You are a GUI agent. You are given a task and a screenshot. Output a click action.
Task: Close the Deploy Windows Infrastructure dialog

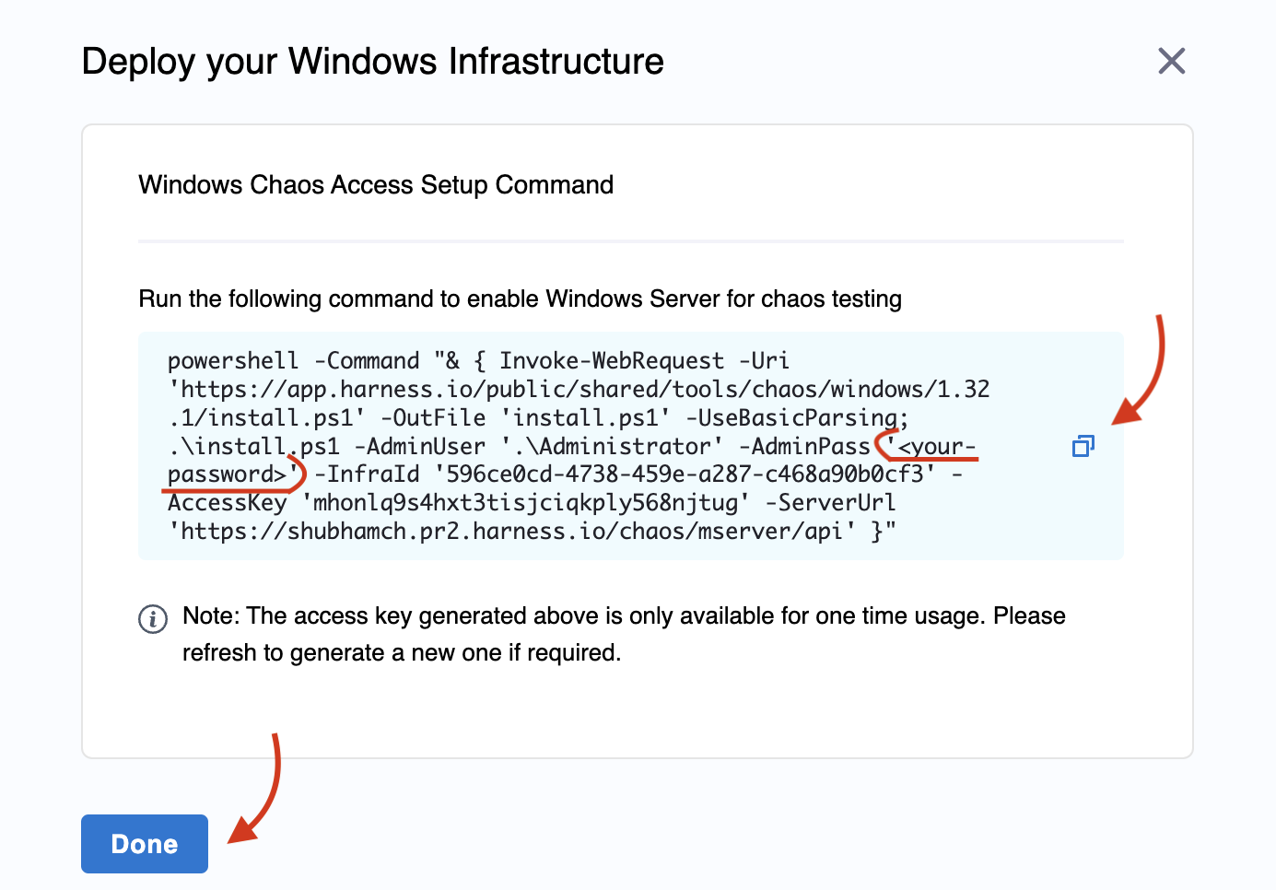tap(1171, 62)
